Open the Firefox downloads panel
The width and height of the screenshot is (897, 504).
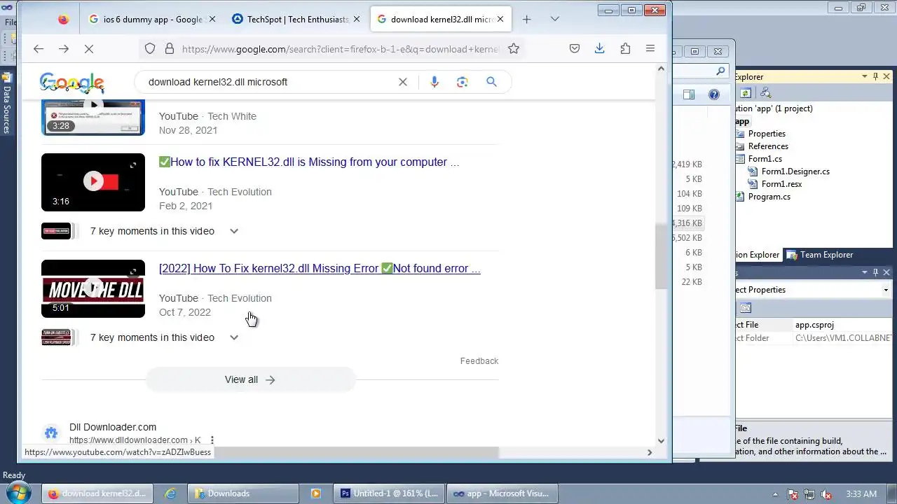point(599,48)
